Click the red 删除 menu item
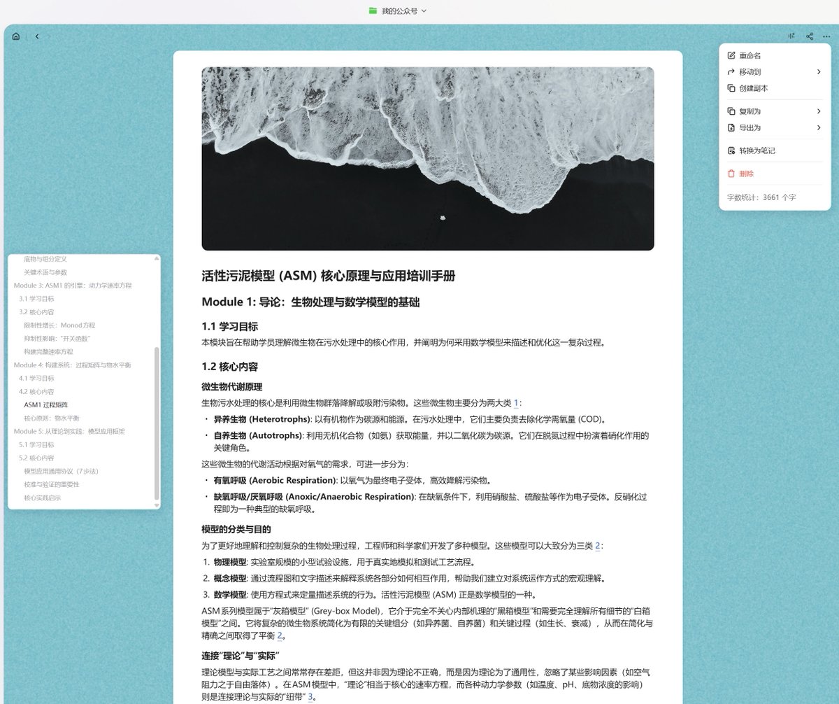Image resolution: width=839 pixels, height=704 pixels. (x=775, y=173)
